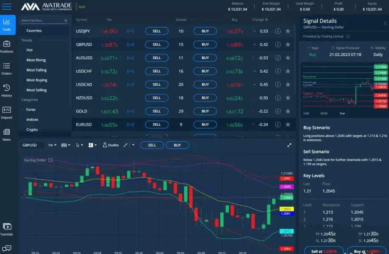Select Most Rising trend
The height and width of the screenshot is (254, 389).
(x=36, y=60)
